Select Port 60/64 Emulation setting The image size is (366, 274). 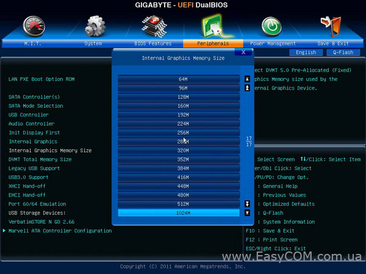[37, 204]
